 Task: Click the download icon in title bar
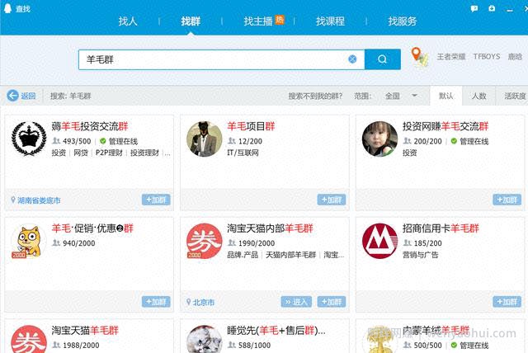[492, 8]
